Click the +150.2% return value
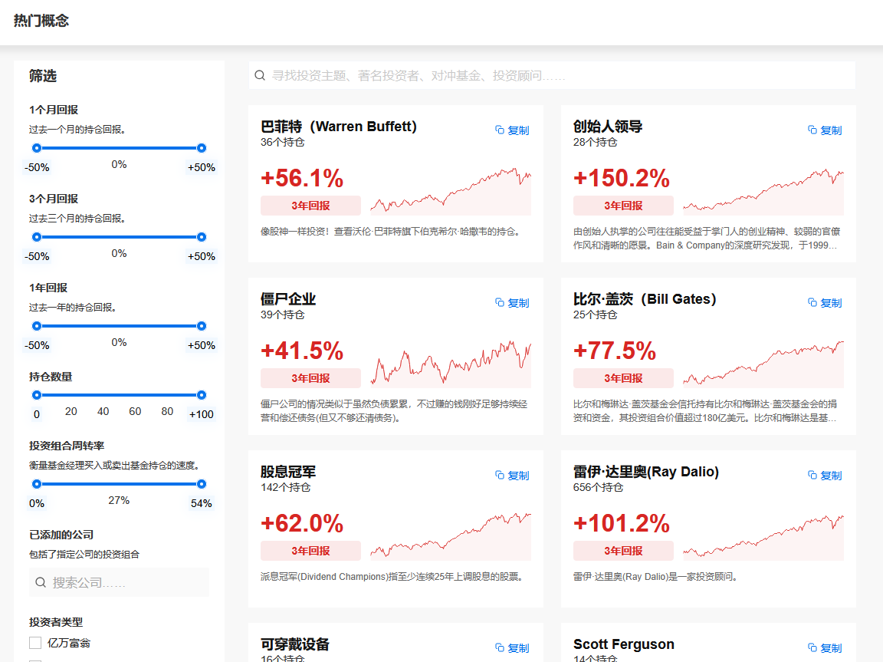883x662 pixels. point(622,178)
